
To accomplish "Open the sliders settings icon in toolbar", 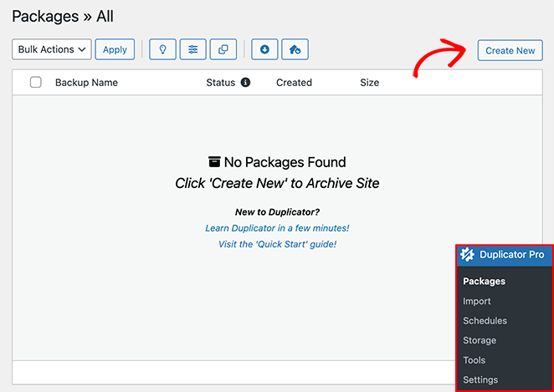I will pyautogui.click(x=192, y=49).
